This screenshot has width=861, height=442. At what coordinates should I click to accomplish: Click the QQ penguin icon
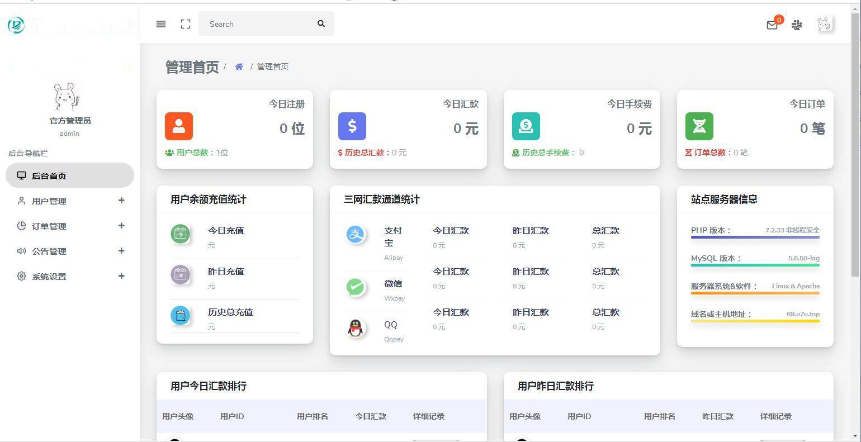coord(356,328)
